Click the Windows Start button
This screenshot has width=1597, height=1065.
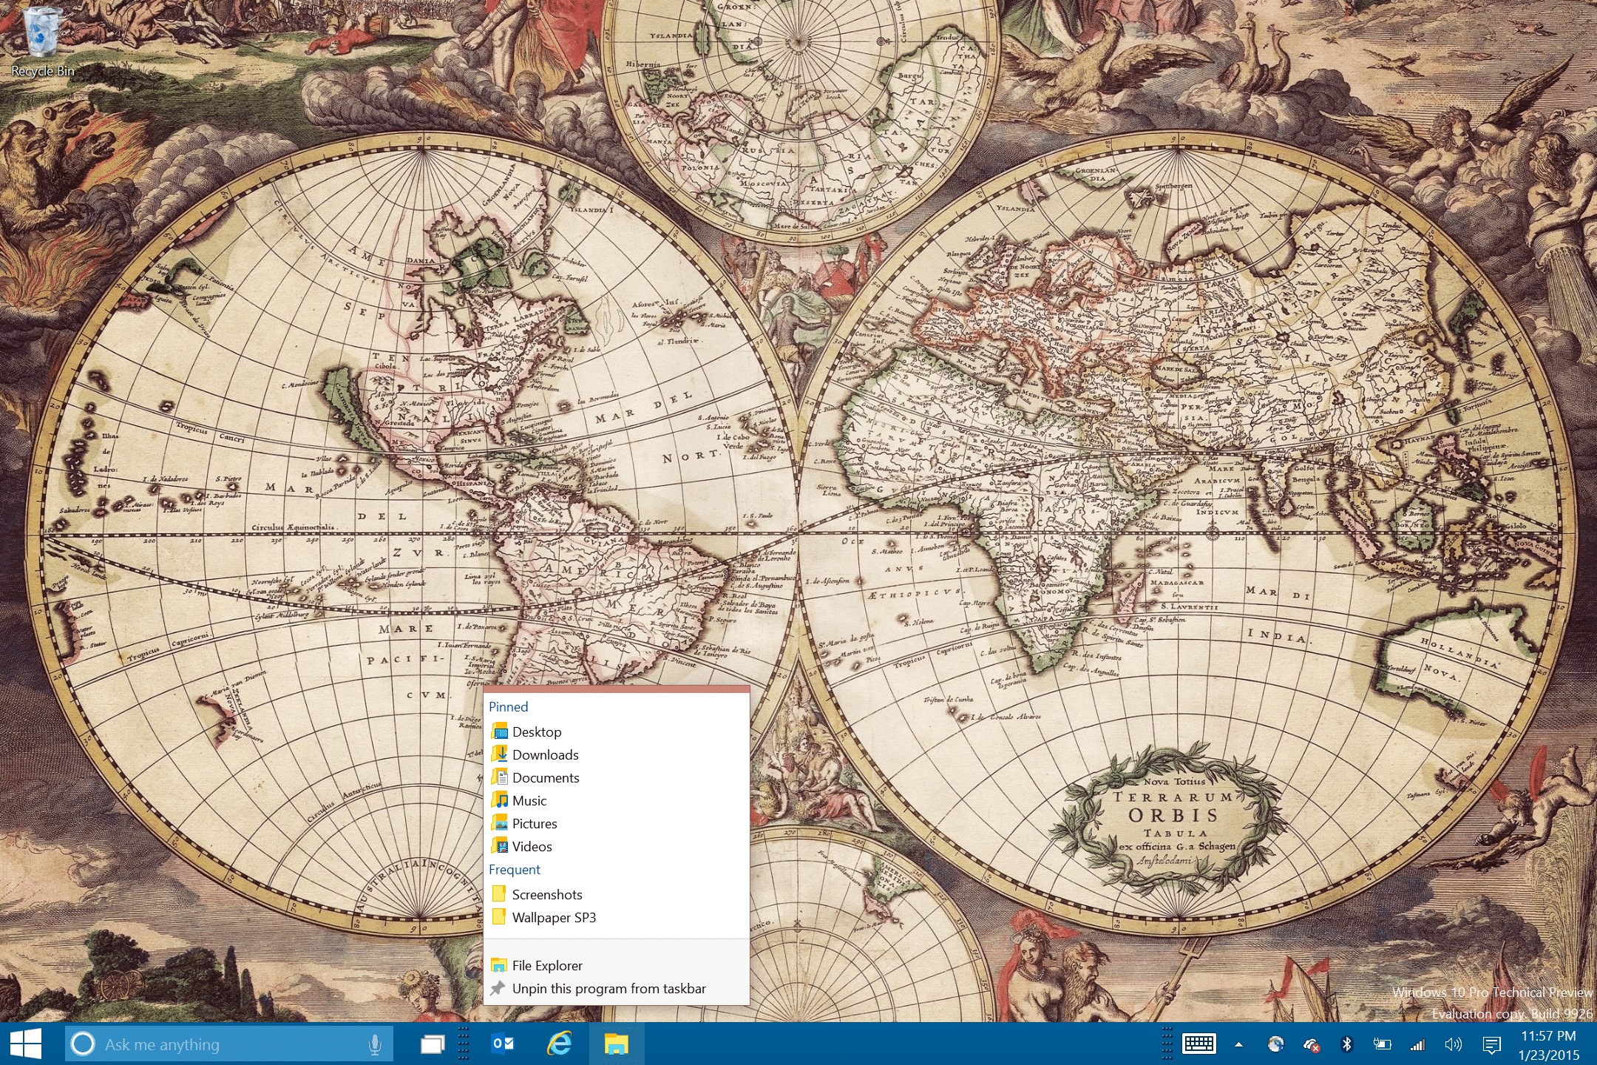(x=26, y=1044)
